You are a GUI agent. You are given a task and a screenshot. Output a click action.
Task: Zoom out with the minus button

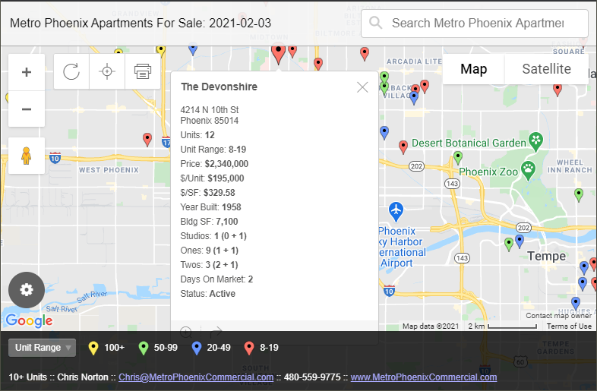pos(27,109)
